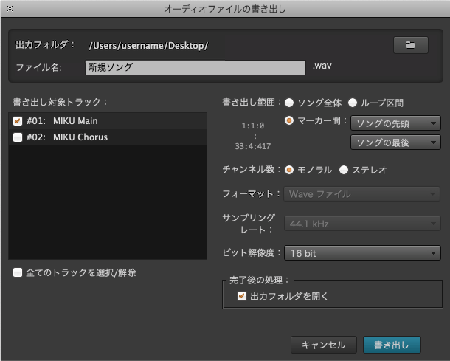Click the ファイル名 text field
450x361 pixels.
(195, 67)
